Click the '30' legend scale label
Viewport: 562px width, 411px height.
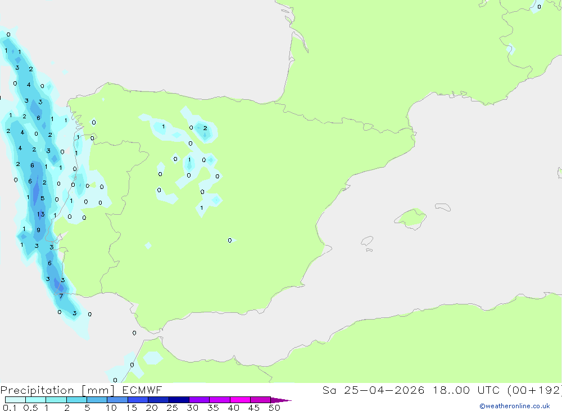tap(192, 408)
